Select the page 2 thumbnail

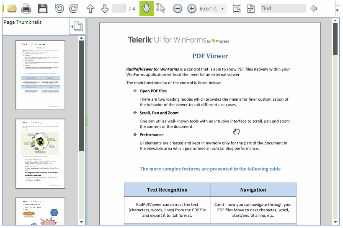coord(41,154)
